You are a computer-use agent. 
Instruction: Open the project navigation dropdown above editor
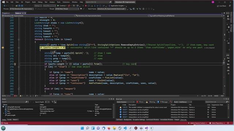(38, 16)
